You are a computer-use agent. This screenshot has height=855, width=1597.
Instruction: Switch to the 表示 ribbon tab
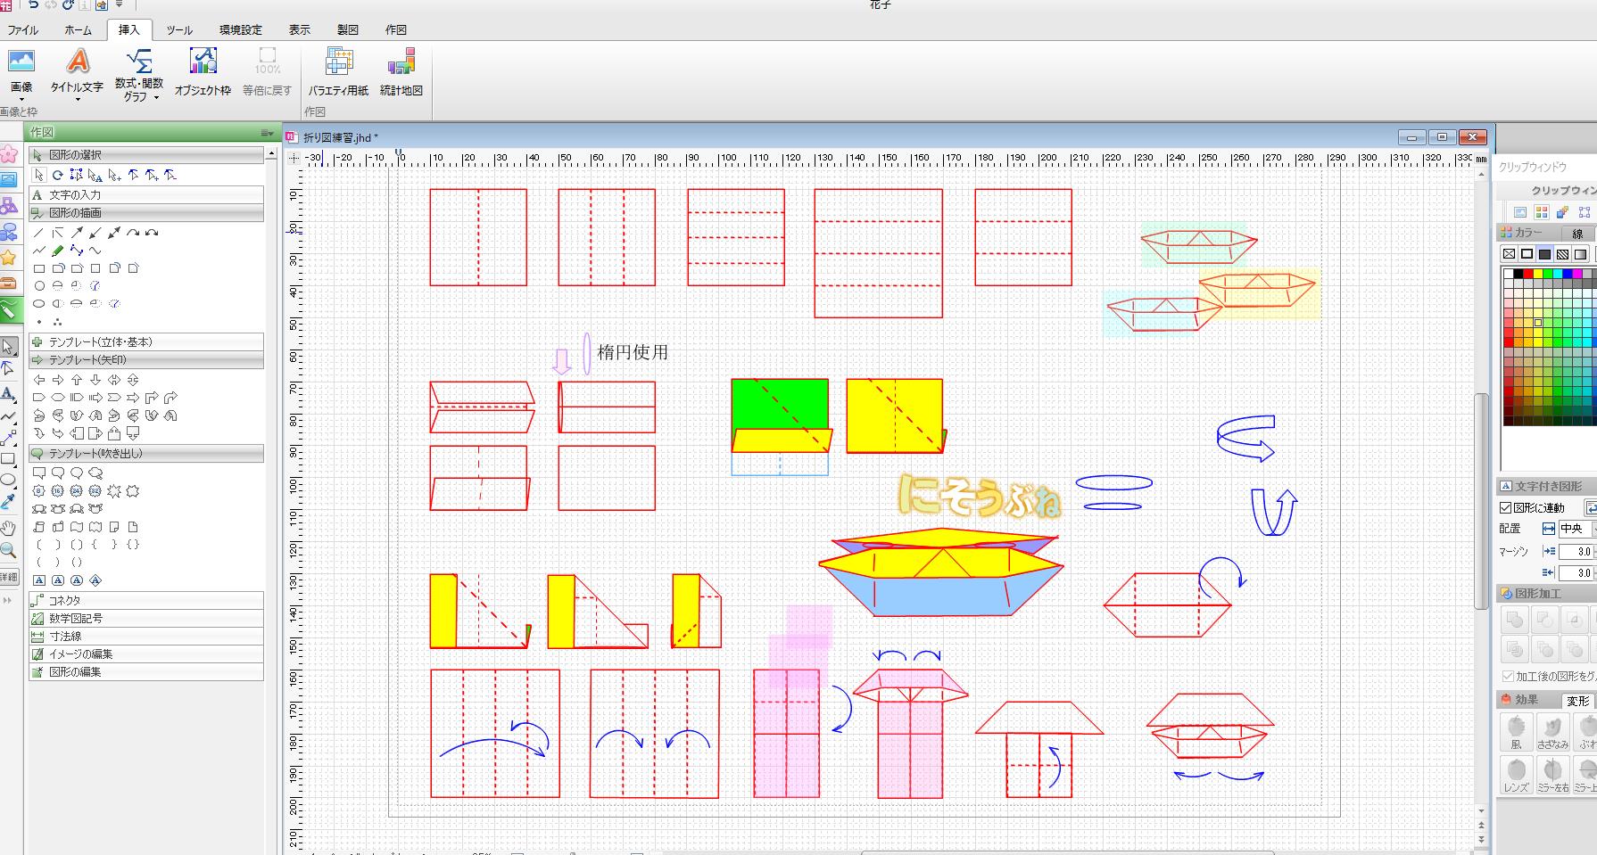pos(300,30)
